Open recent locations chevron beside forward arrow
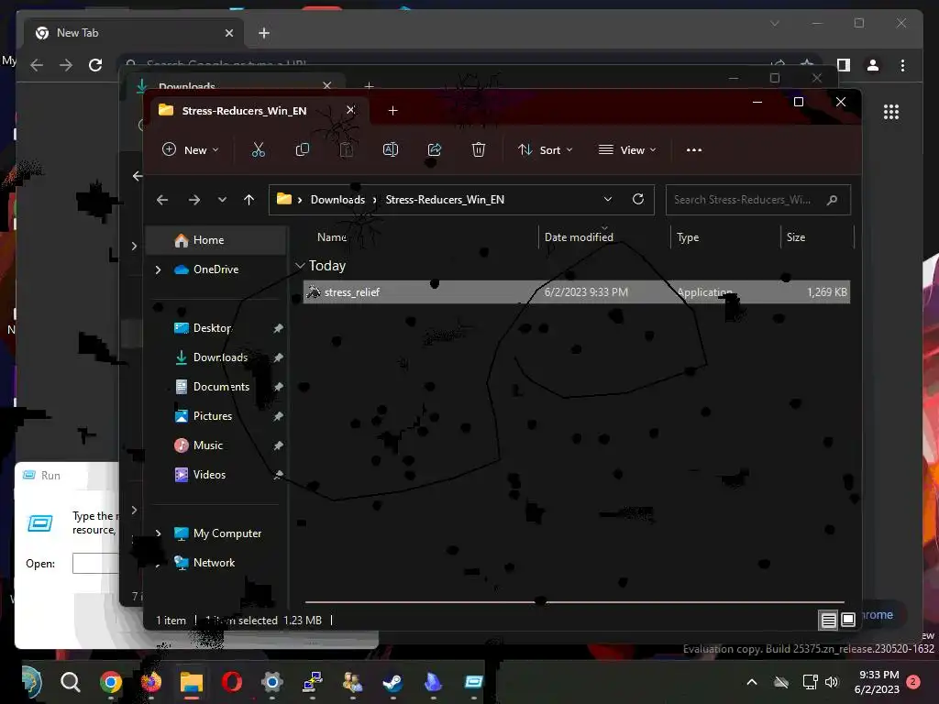The width and height of the screenshot is (939, 704). click(222, 199)
